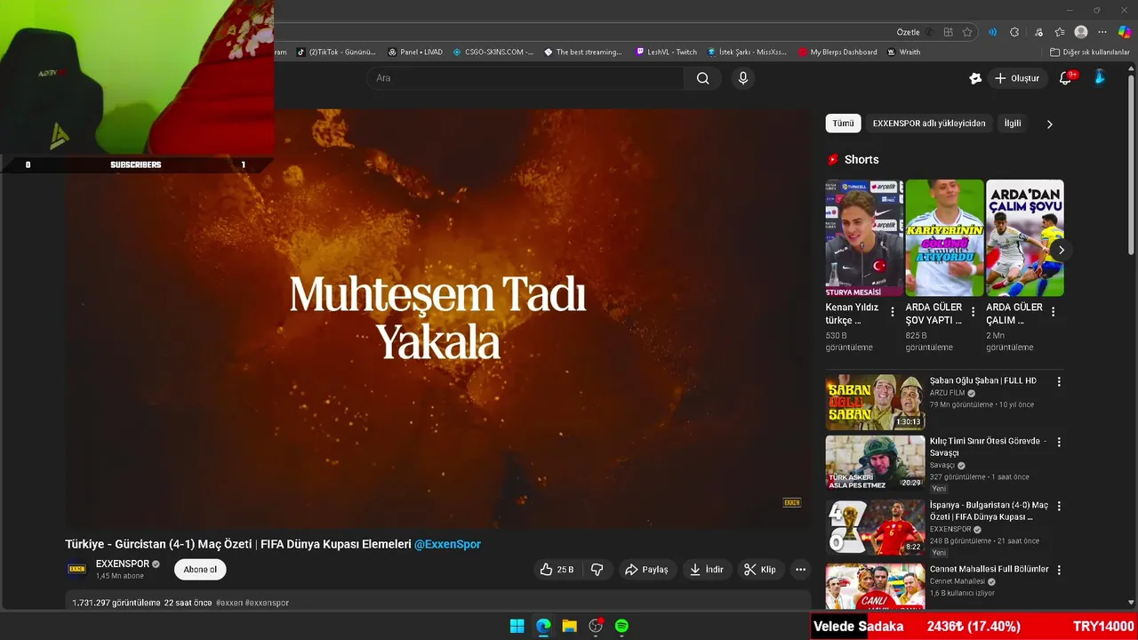Open more video actions ellipsis button
Viewport: 1138px width, 640px height.
pyautogui.click(x=800, y=570)
